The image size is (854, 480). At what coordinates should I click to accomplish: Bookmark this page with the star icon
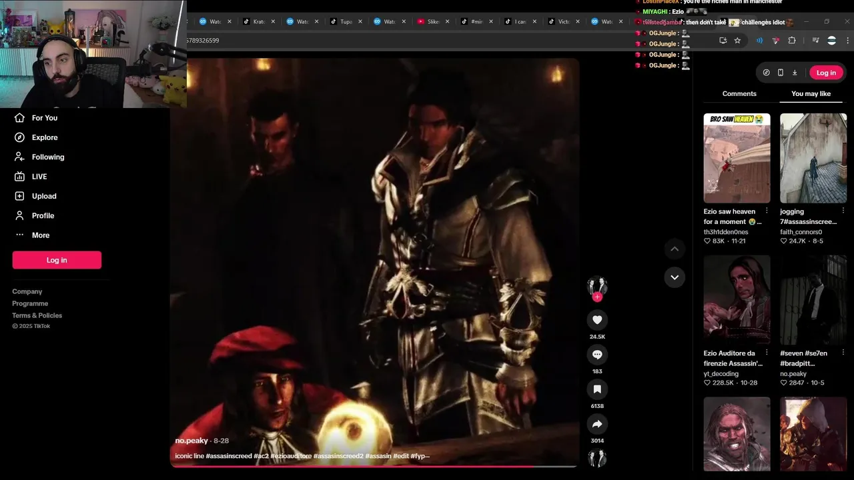tap(737, 41)
